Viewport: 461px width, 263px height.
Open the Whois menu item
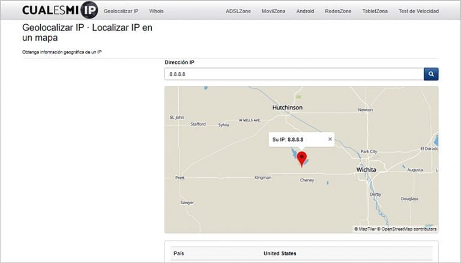[x=156, y=11]
